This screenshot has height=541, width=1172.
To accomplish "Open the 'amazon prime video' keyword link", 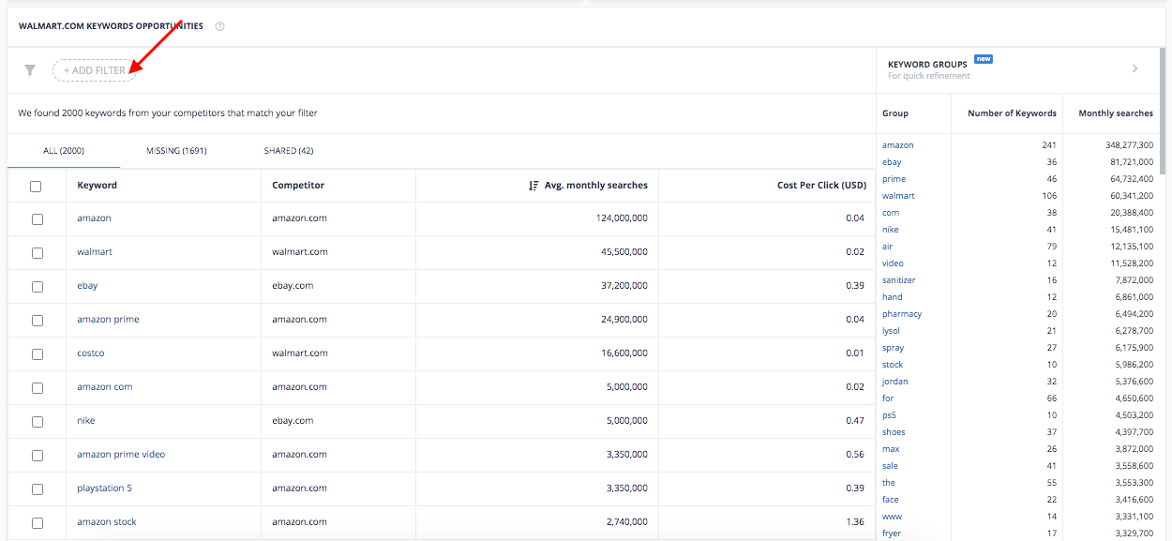I will (121, 455).
